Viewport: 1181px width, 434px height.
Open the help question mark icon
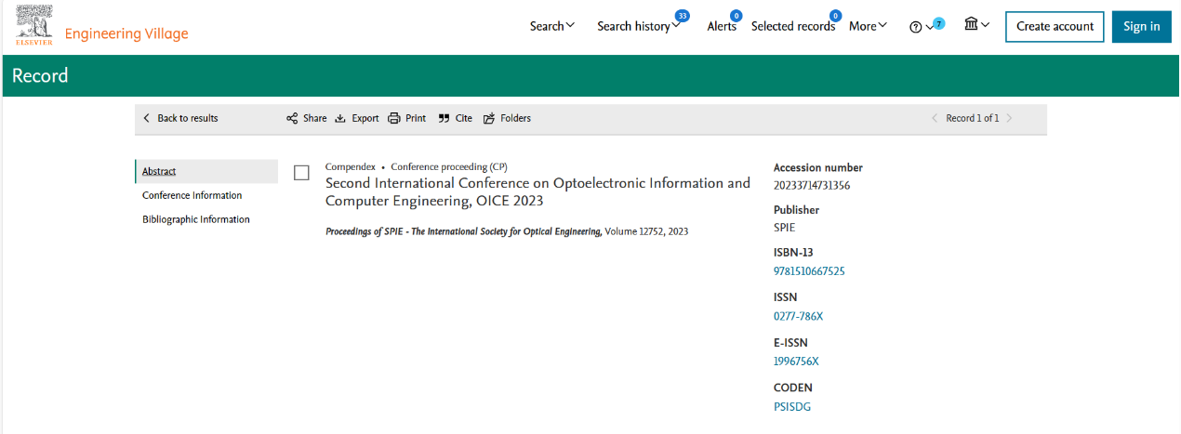[916, 27]
